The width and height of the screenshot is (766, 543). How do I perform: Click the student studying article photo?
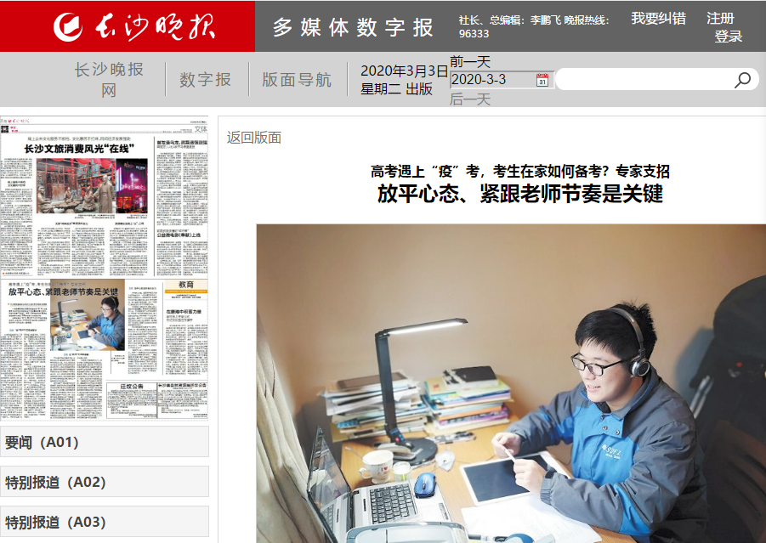pos(510,382)
